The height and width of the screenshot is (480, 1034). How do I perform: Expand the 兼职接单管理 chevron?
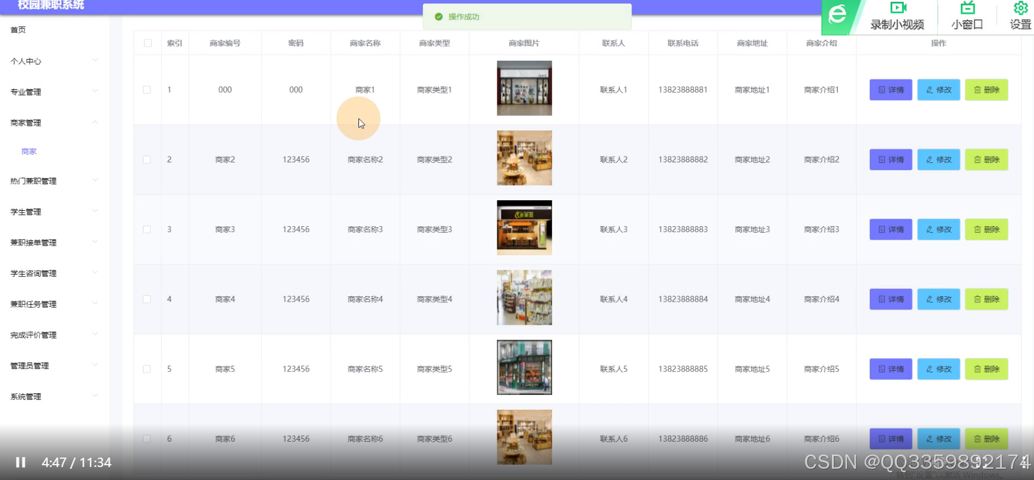click(x=95, y=241)
